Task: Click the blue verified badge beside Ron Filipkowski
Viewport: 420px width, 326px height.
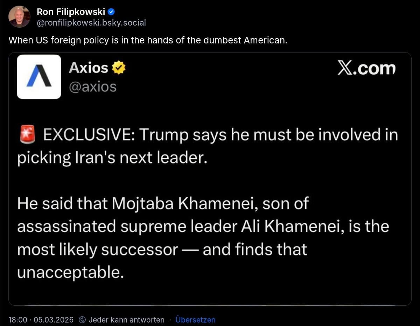Action: tap(111, 12)
